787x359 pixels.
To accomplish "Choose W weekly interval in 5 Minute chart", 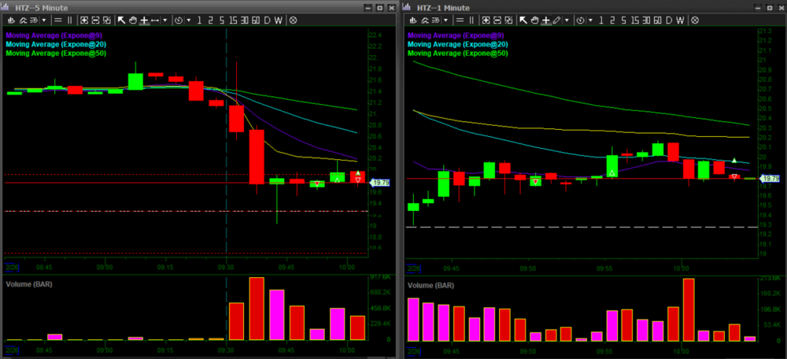I will tap(279, 19).
